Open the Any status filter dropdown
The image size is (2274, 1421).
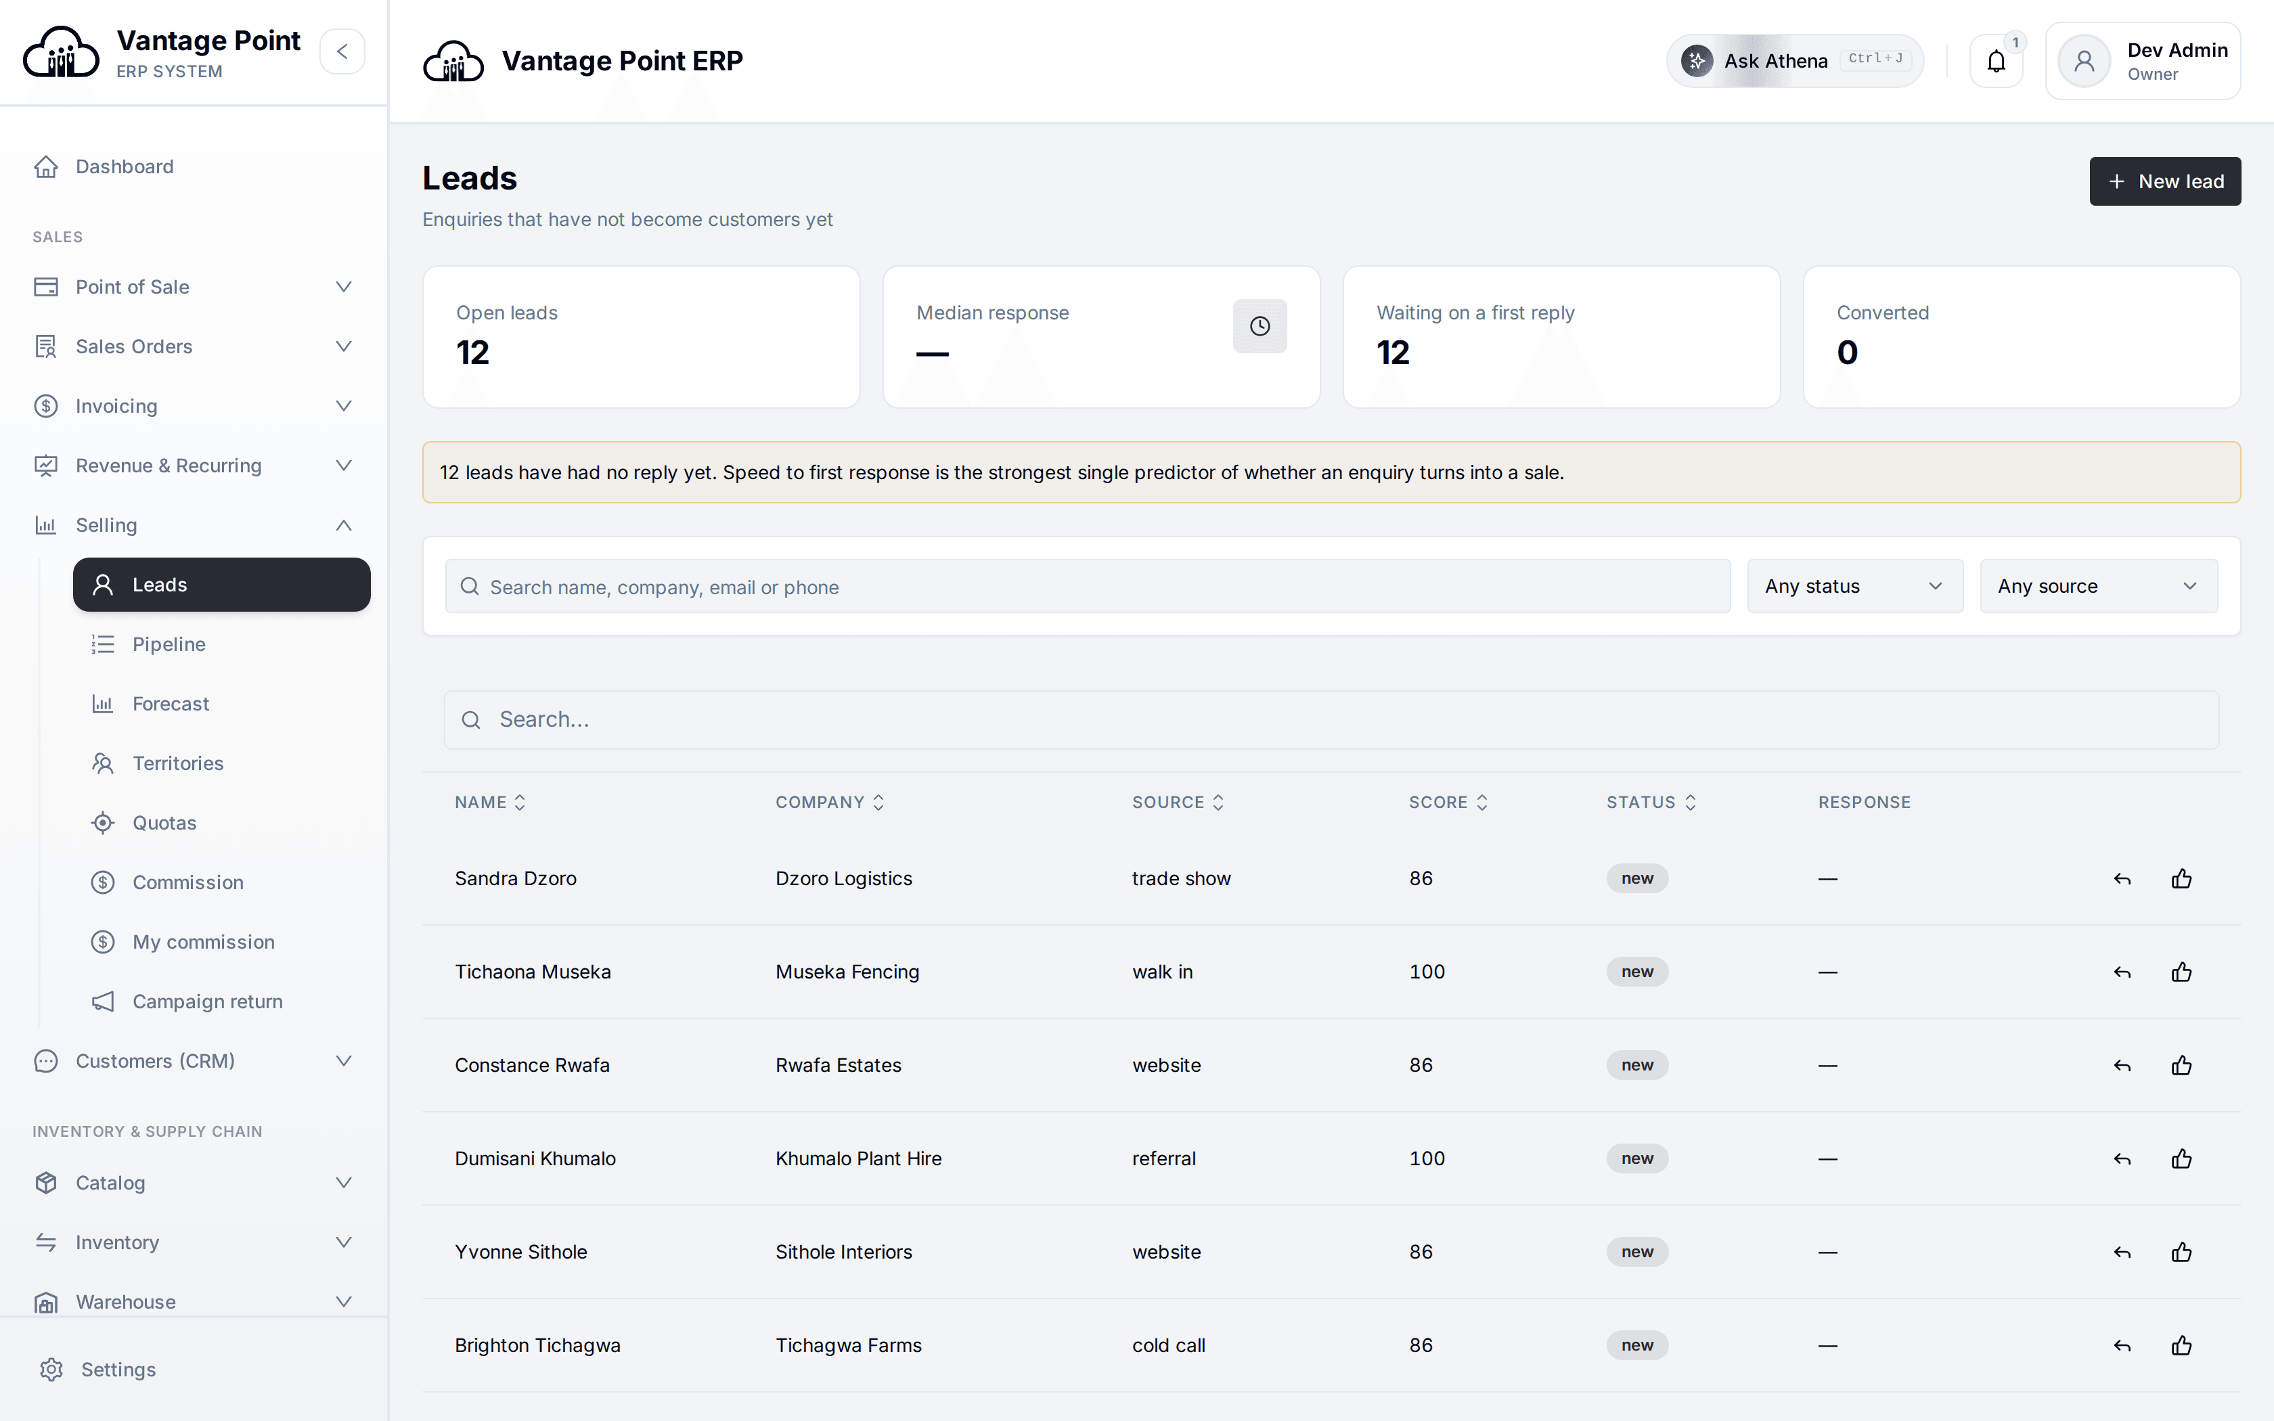[x=1854, y=587]
